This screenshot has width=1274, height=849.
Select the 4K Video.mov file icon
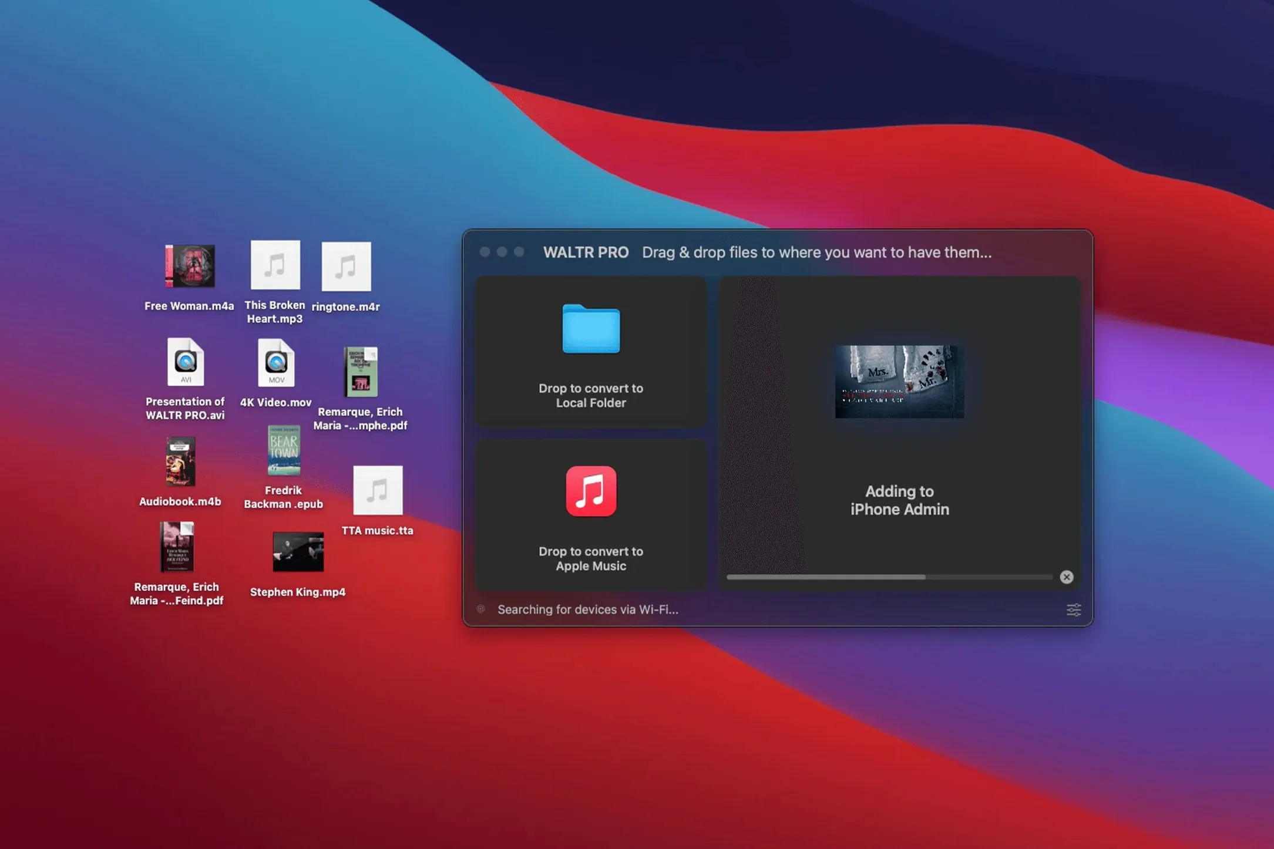coord(276,363)
